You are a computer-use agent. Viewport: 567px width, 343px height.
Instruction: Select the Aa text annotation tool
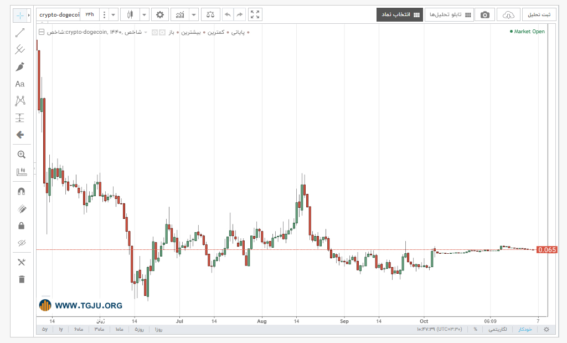20,84
